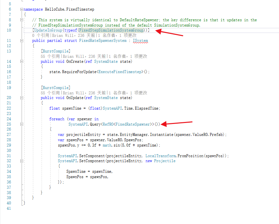The width and height of the screenshot is (279, 224).
Task: Open '1 名作者, 1 项更改' link above struct
Action: coord(117,36)
